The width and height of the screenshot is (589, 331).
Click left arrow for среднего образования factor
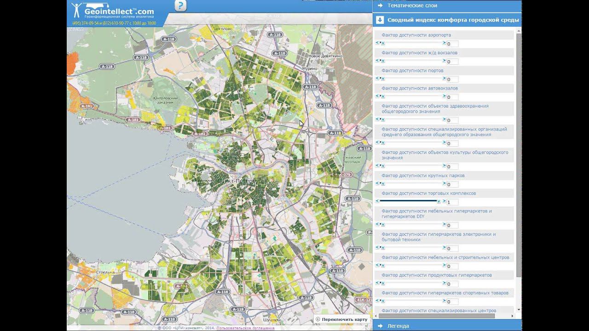pos(377,143)
